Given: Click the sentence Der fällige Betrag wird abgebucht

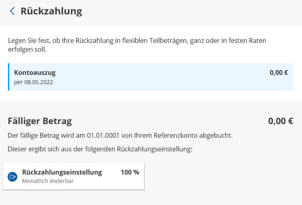Looking at the screenshot, I should (120, 135).
